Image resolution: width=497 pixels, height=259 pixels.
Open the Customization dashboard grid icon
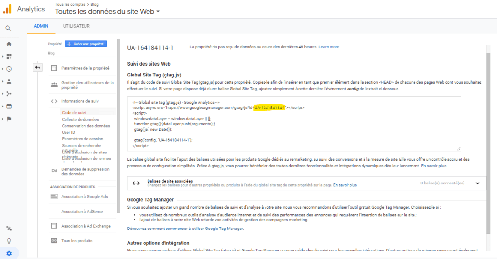9,56
